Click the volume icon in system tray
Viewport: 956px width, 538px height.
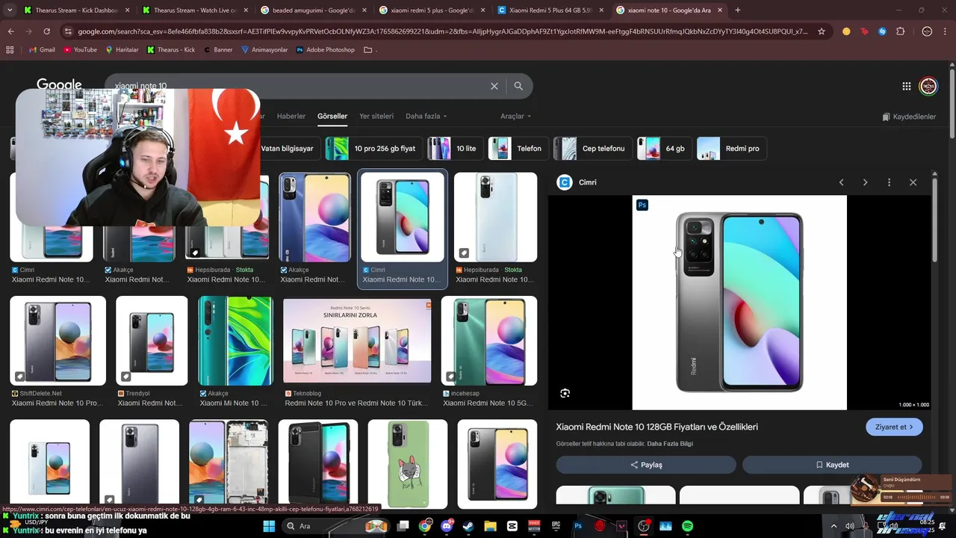pos(850,526)
